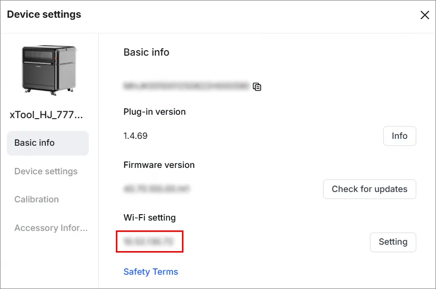Click the plug-in version number 1.4.69
436x289 pixels.
click(x=136, y=136)
